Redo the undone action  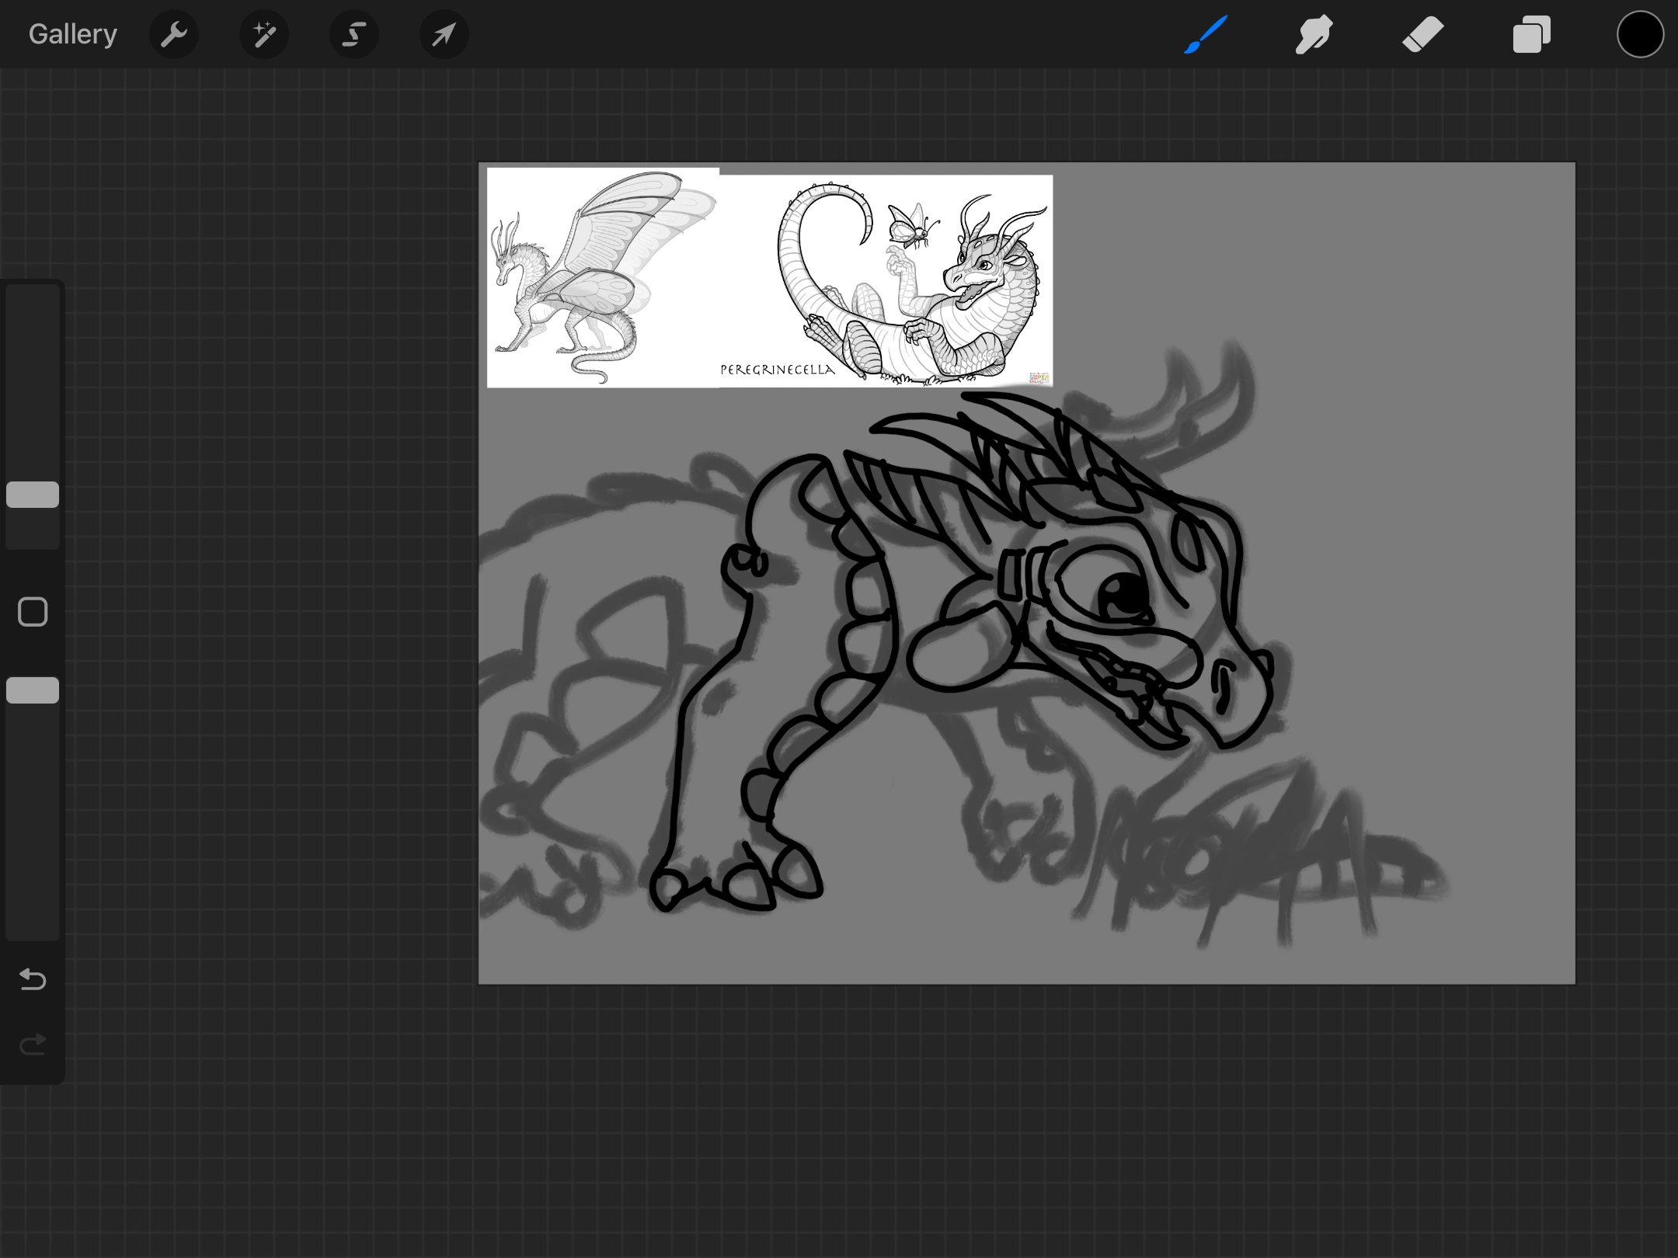[x=33, y=1044]
